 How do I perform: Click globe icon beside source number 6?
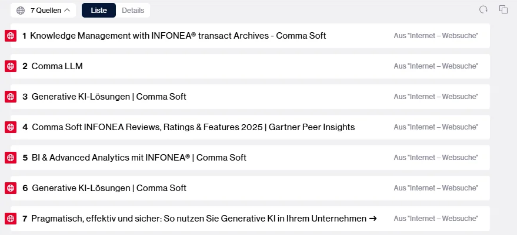[x=10, y=188]
